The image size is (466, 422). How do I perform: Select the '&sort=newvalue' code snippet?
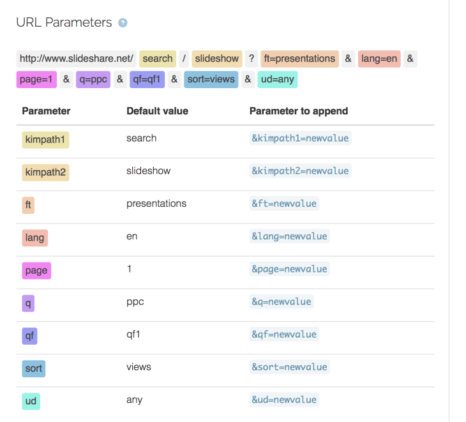coord(289,367)
